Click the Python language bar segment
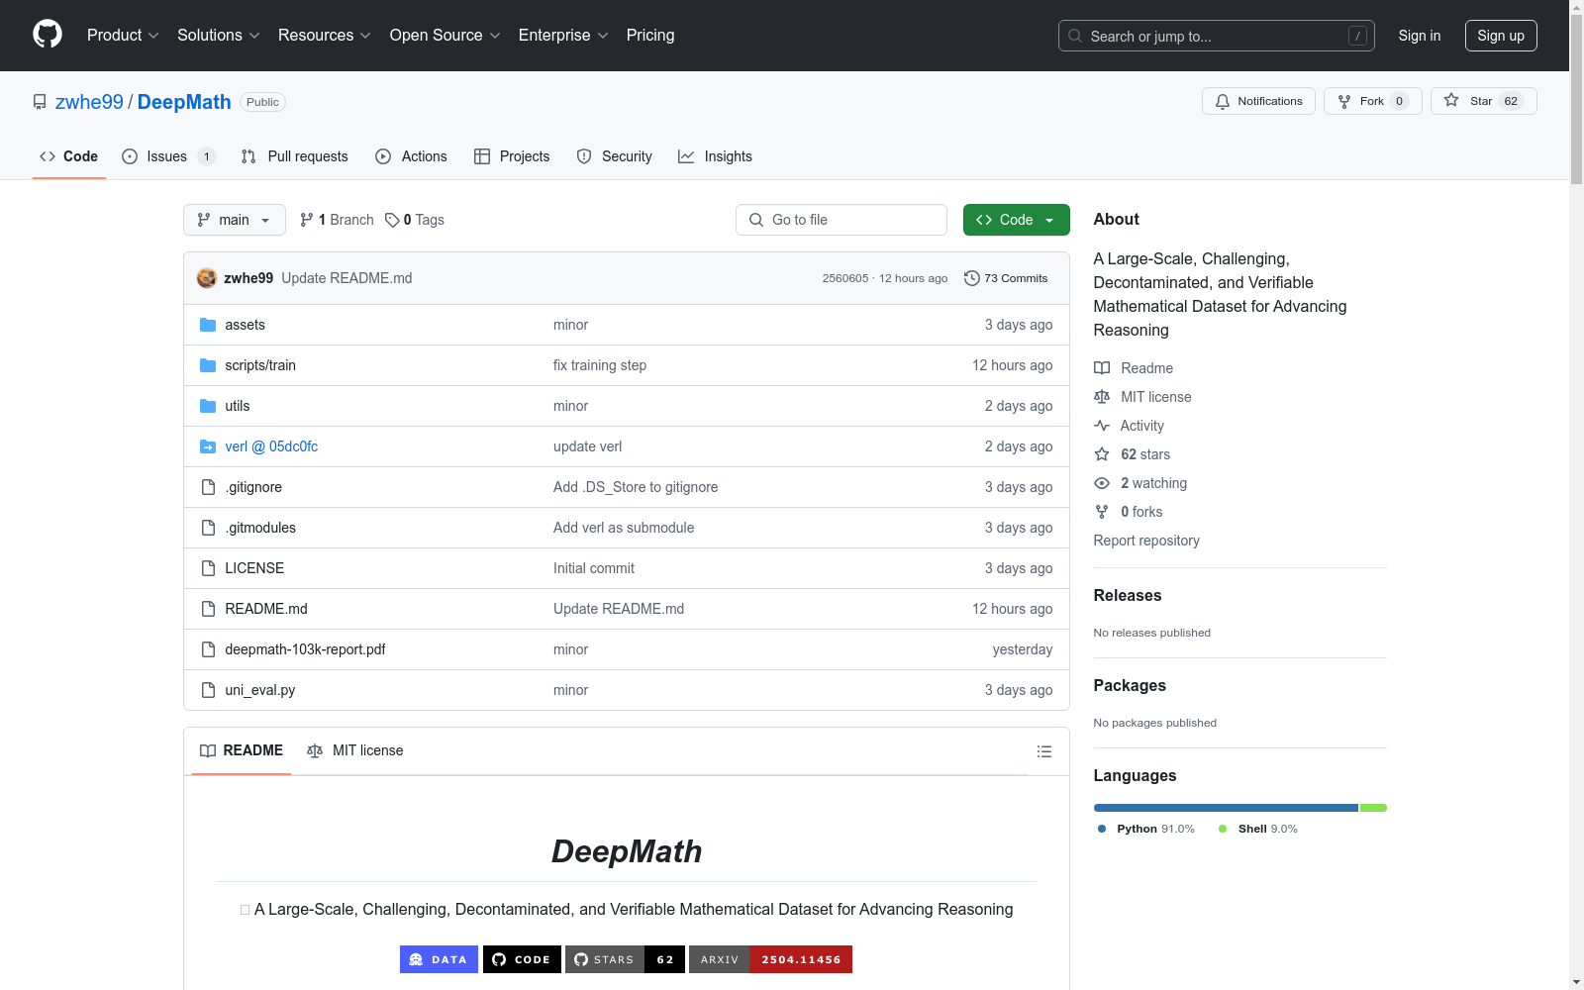 tap(1226, 808)
